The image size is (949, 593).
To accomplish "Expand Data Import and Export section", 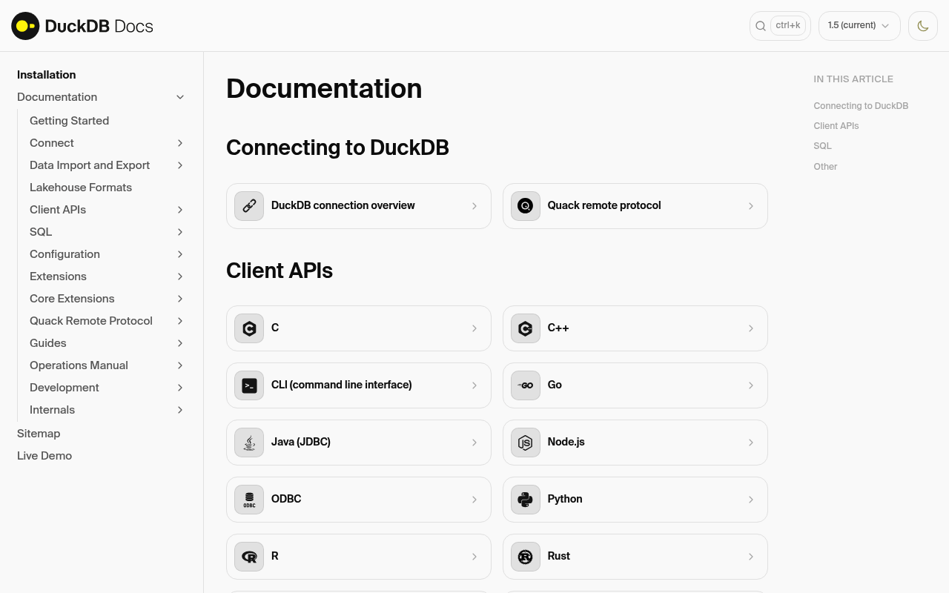I will tap(180, 165).
